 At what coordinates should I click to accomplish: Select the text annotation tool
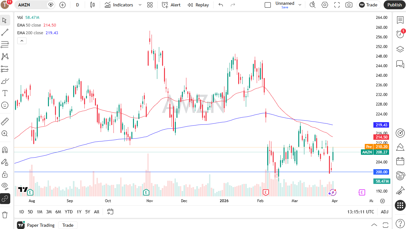pos(5,93)
